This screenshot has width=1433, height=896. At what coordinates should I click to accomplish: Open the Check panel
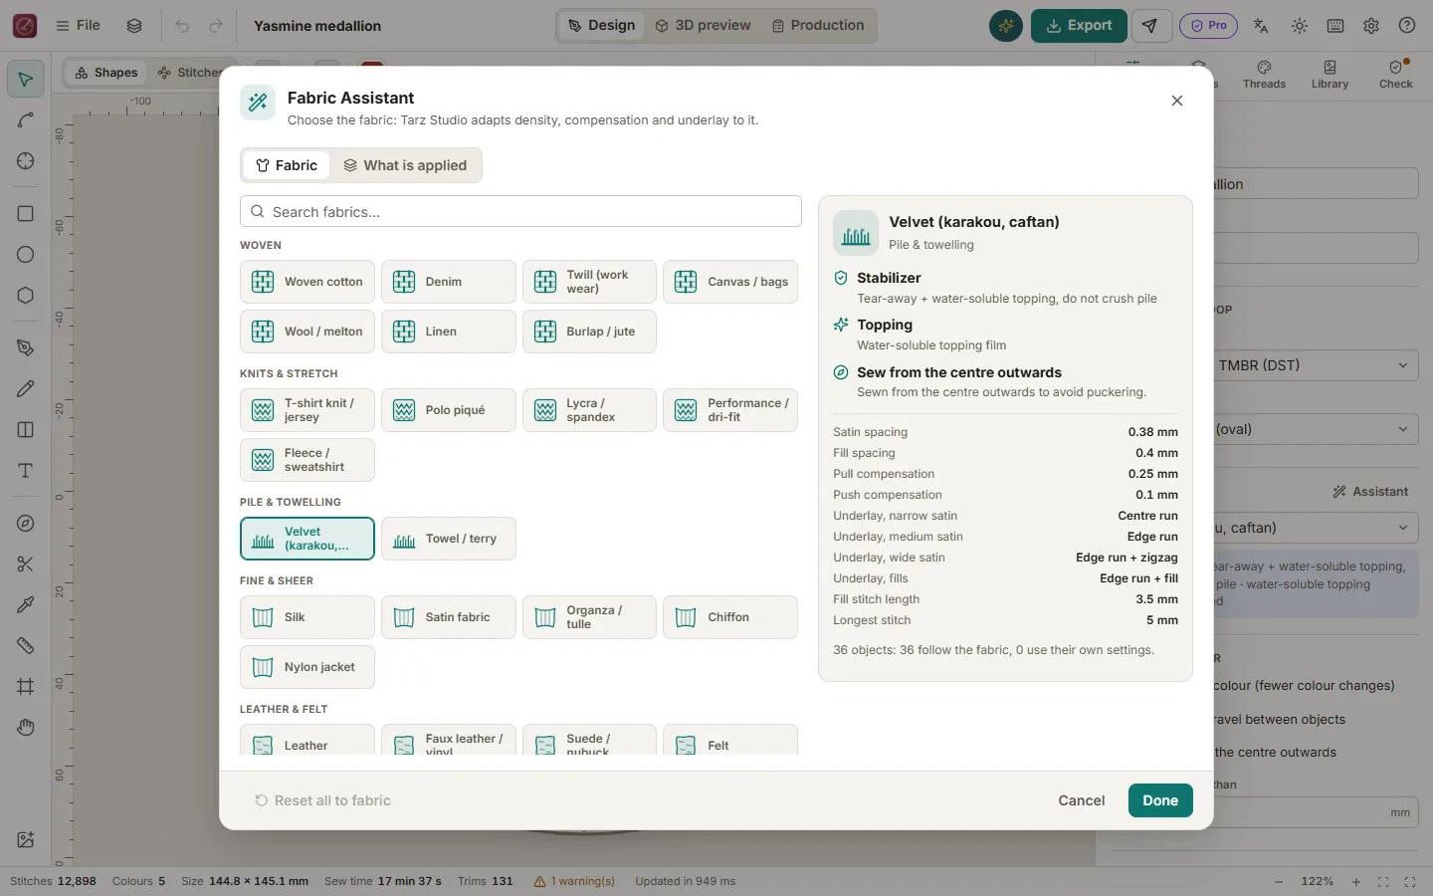tap(1395, 75)
